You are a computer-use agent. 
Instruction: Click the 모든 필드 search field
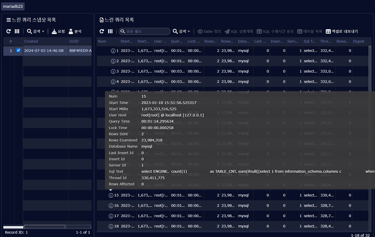pyautogui.click(x=144, y=31)
